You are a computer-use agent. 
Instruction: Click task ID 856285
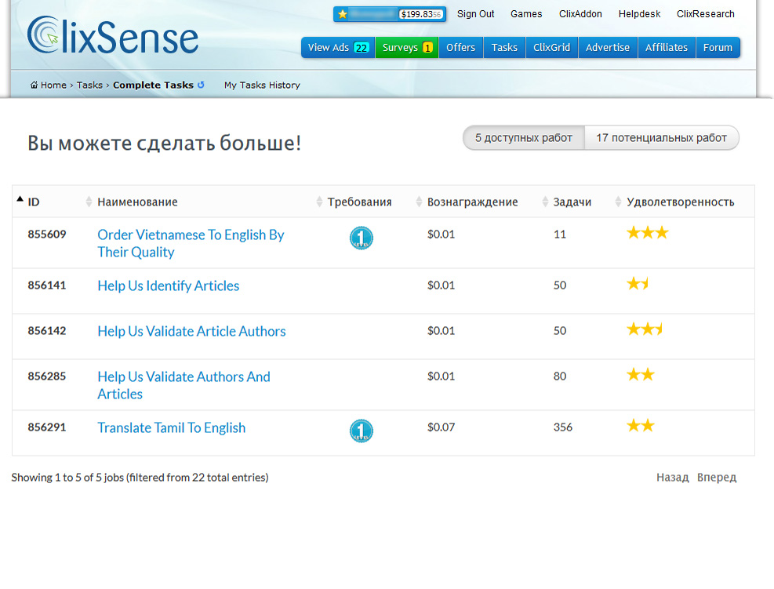tap(47, 376)
